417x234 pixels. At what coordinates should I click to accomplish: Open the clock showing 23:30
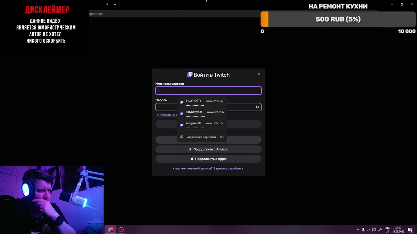click(398, 230)
